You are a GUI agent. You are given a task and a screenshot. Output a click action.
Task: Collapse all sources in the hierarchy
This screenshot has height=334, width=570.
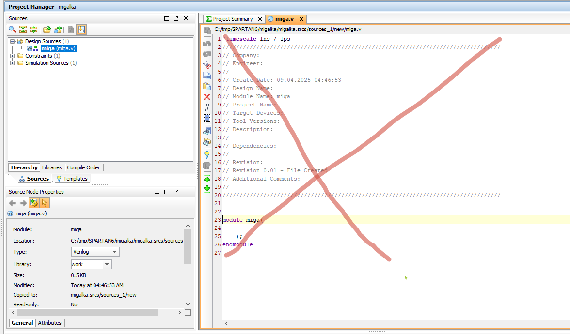[23, 30]
